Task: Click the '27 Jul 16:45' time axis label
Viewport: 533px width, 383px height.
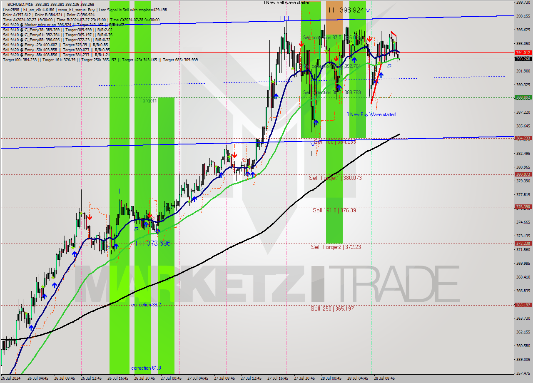Action: (x=278, y=378)
